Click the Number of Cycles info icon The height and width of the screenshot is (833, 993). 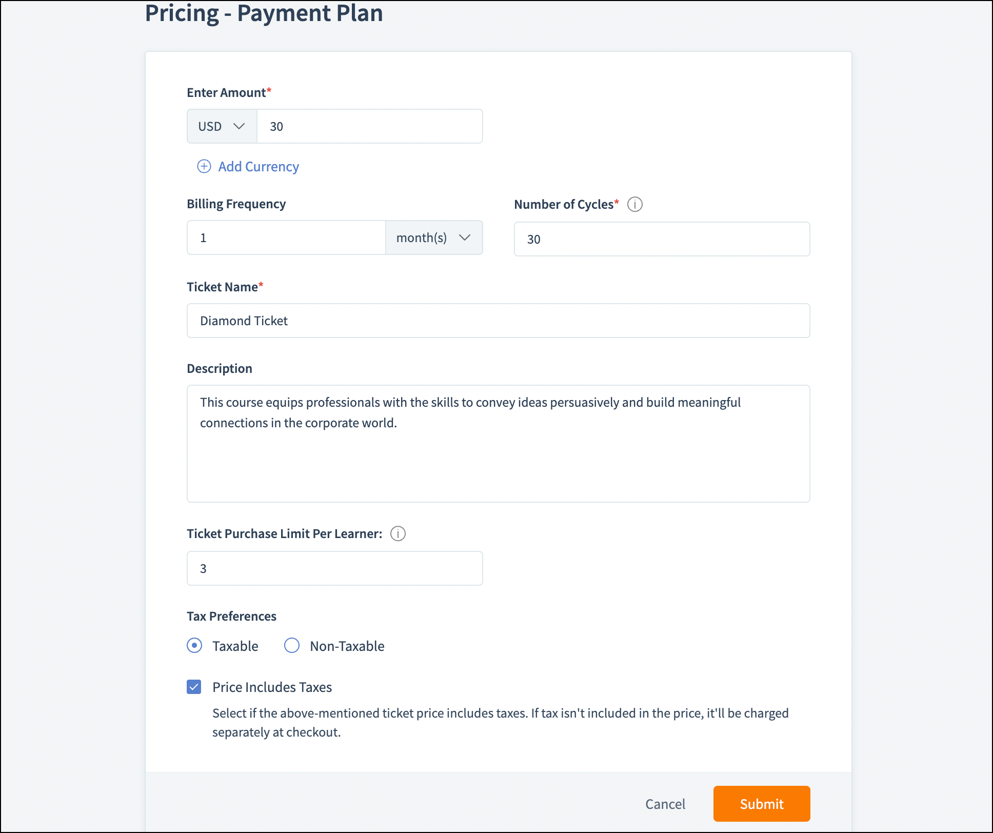click(x=635, y=204)
